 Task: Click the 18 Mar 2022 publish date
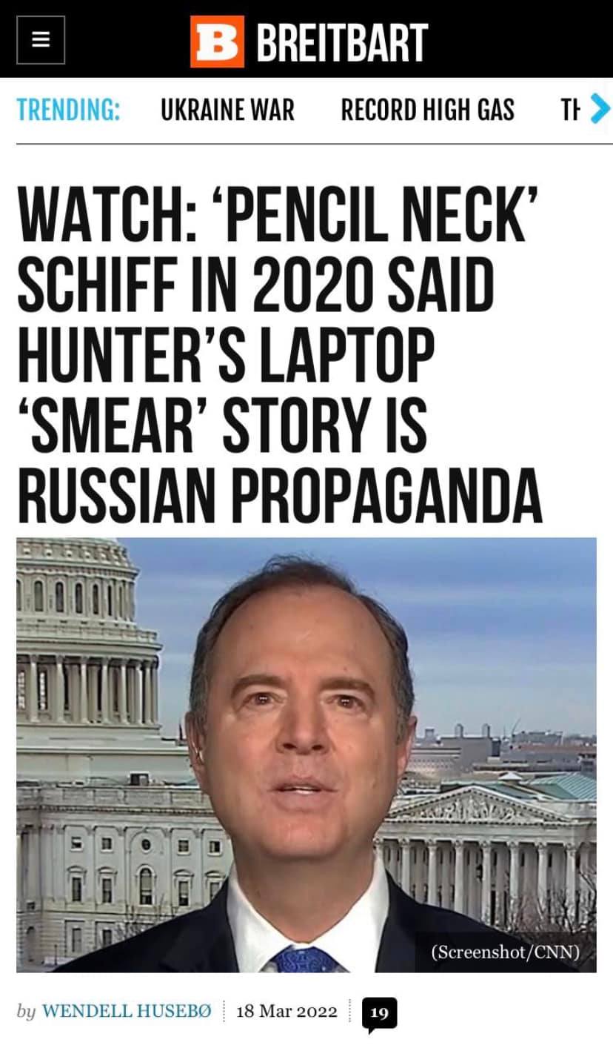pos(287,1012)
